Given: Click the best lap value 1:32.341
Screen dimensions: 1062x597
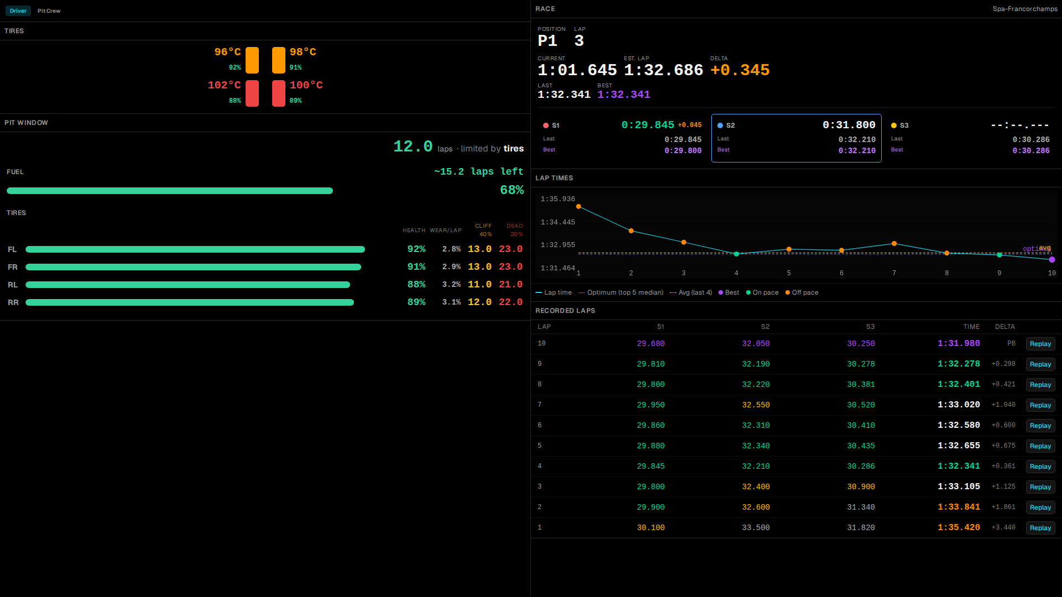Looking at the screenshot, I should coord(624,95).
